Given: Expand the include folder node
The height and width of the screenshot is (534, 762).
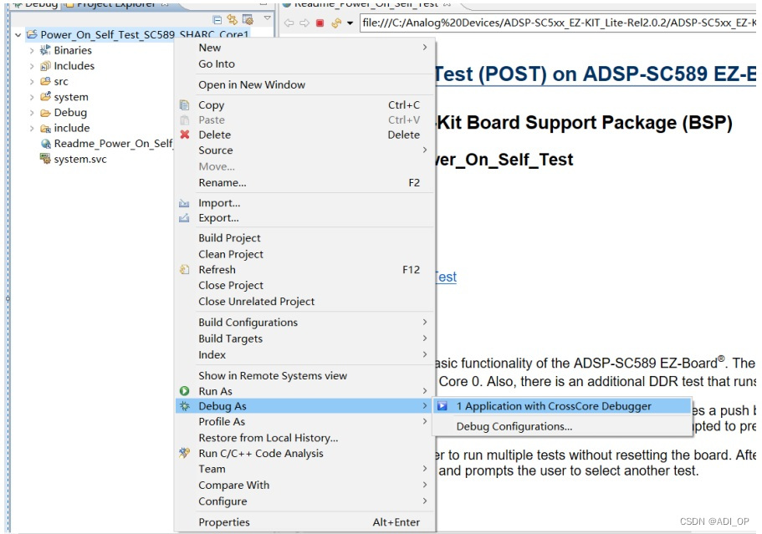Looking at the screenshot, I should pos(32,128).
